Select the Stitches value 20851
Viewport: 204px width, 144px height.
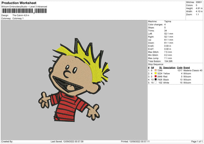199,2
